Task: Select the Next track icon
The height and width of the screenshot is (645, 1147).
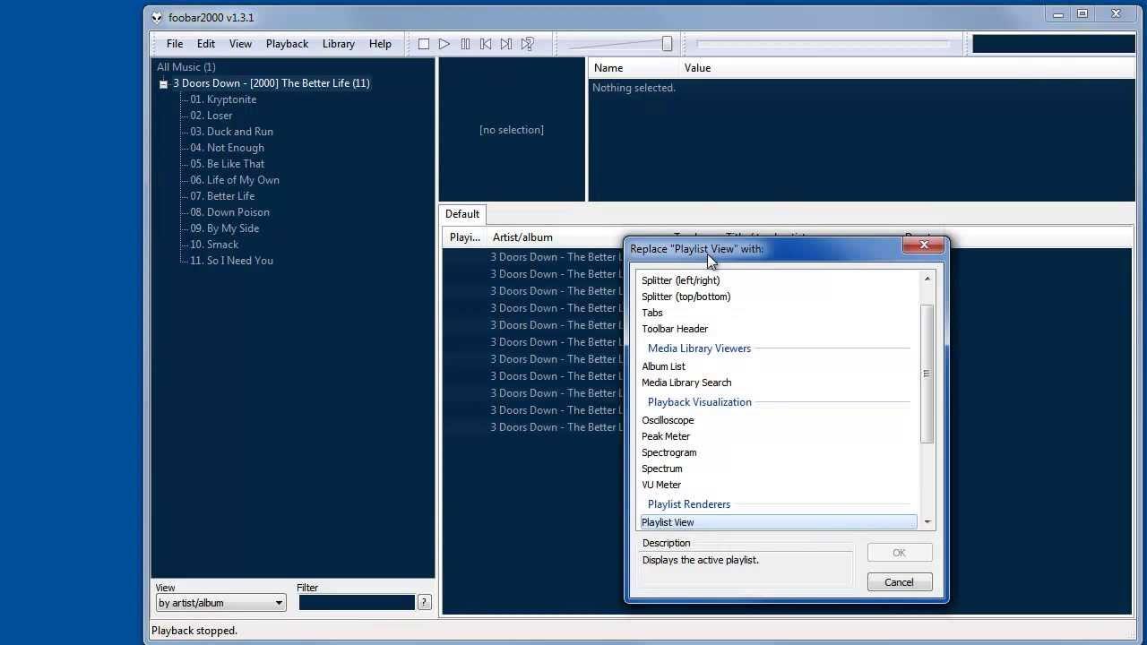Action: click(x=505, y=43)
